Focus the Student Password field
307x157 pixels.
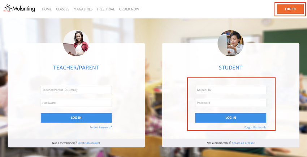(231, 103)
